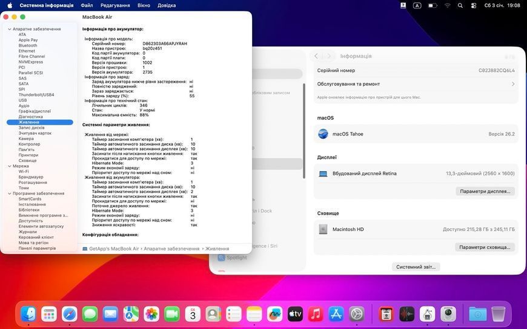This screenshot has width=527, height=329.
Task: Open Редагування menu
Action: pyautogui.click(x=115, y=5)
